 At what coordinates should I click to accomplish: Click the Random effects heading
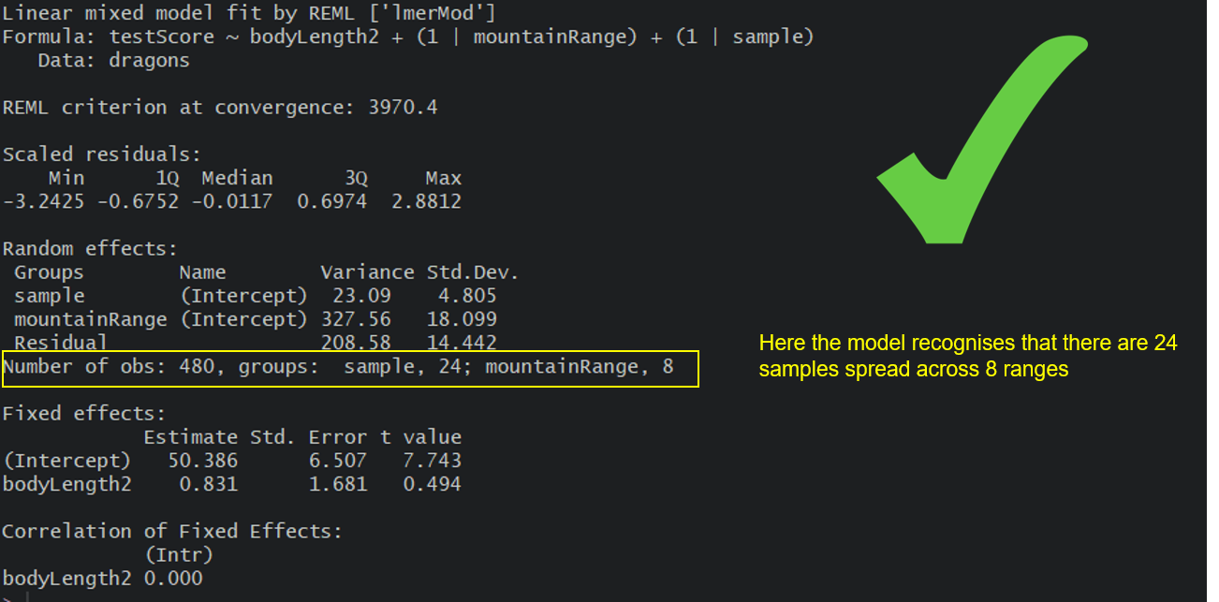coord(90,249)
